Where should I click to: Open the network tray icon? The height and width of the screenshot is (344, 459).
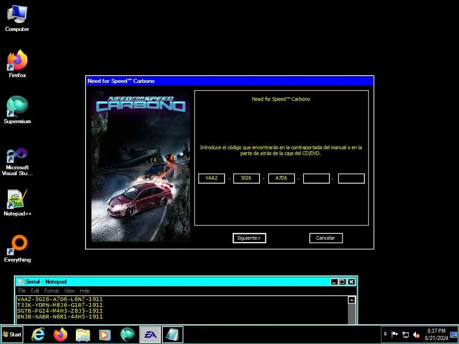coord(405,334)
